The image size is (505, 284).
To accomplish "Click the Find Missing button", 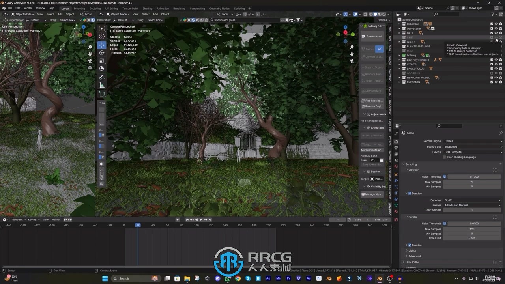I will 372,101.
